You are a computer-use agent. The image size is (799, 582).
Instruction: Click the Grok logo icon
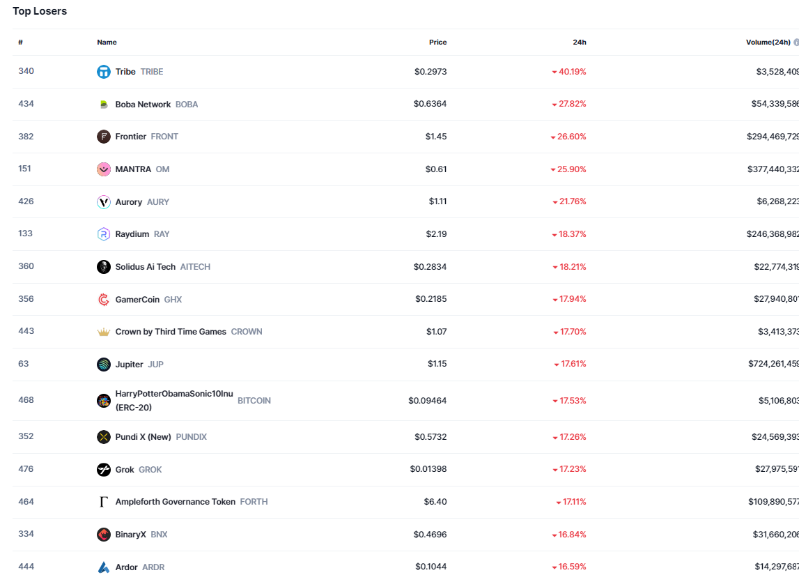click(x=104, y=470)
